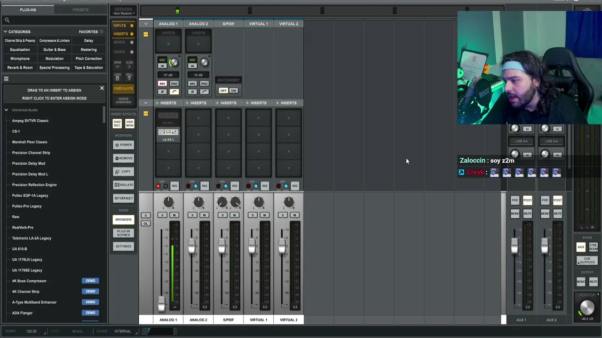Screen dimensions: 602x338
Task: Collapse the inputs section chevron
Action: click(x=146, y=24)
